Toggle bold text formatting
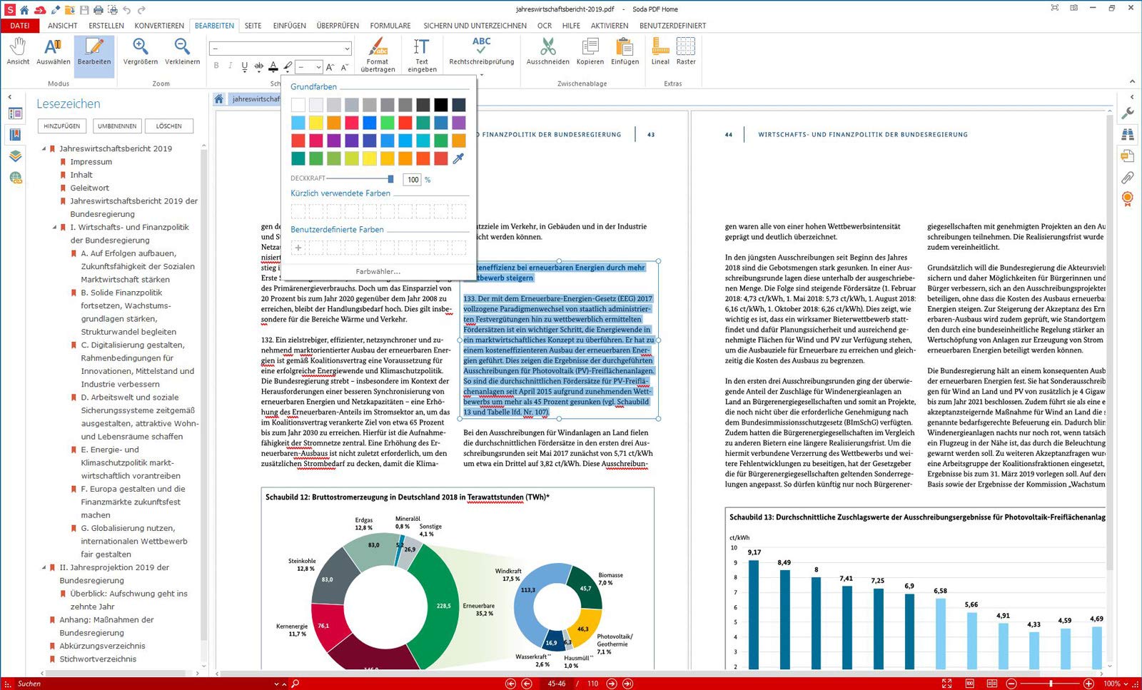The height and width of the screenshot is (690, 1142). [x=216, y=66]
